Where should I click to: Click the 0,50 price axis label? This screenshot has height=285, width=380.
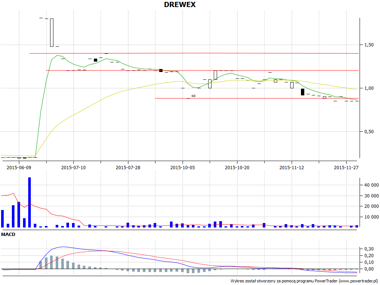pyautogui.click(x=369, y=132)
